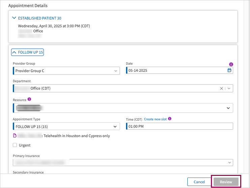
Task: Click the Create new slot link
Action: 155,119
